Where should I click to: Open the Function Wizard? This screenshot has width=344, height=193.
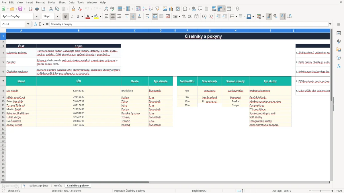tap(36, 24)
